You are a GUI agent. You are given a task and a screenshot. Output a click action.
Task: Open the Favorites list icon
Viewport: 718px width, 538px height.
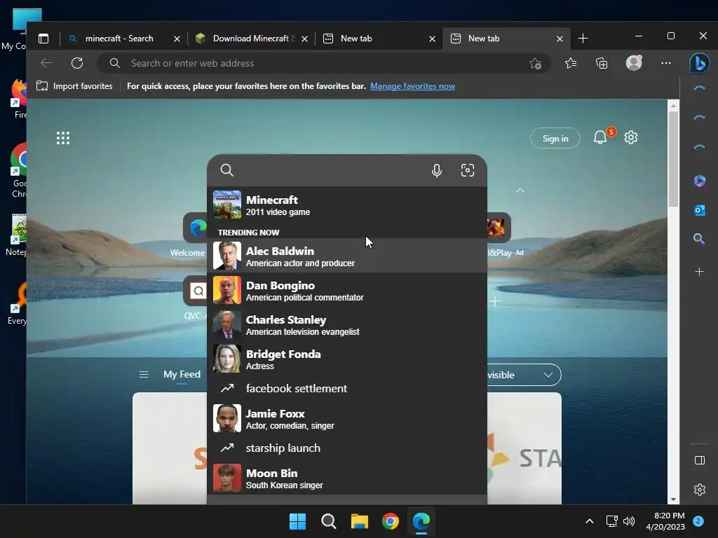571,63
